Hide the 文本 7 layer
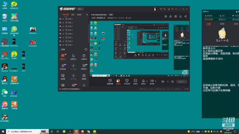 60,30
